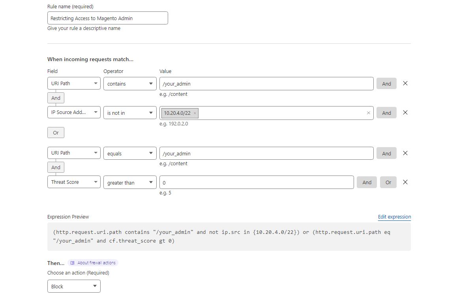Switch Threat Score row to Or logic

pyautogui.click(x=388, y=182)
